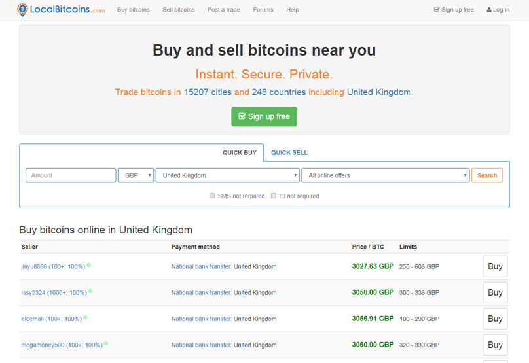This screenshot has height=363, width=529.
Task: Open the GBP currency dropdown
Action: coord(136,175)
